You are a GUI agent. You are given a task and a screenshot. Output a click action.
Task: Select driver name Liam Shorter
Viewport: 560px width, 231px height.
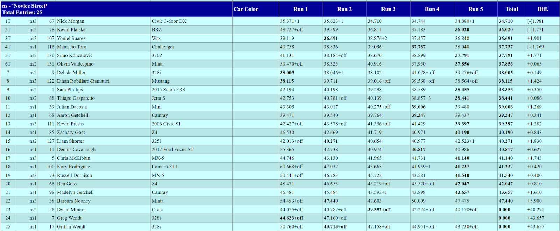(71, 141)
